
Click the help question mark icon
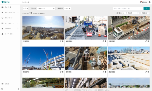2,89
